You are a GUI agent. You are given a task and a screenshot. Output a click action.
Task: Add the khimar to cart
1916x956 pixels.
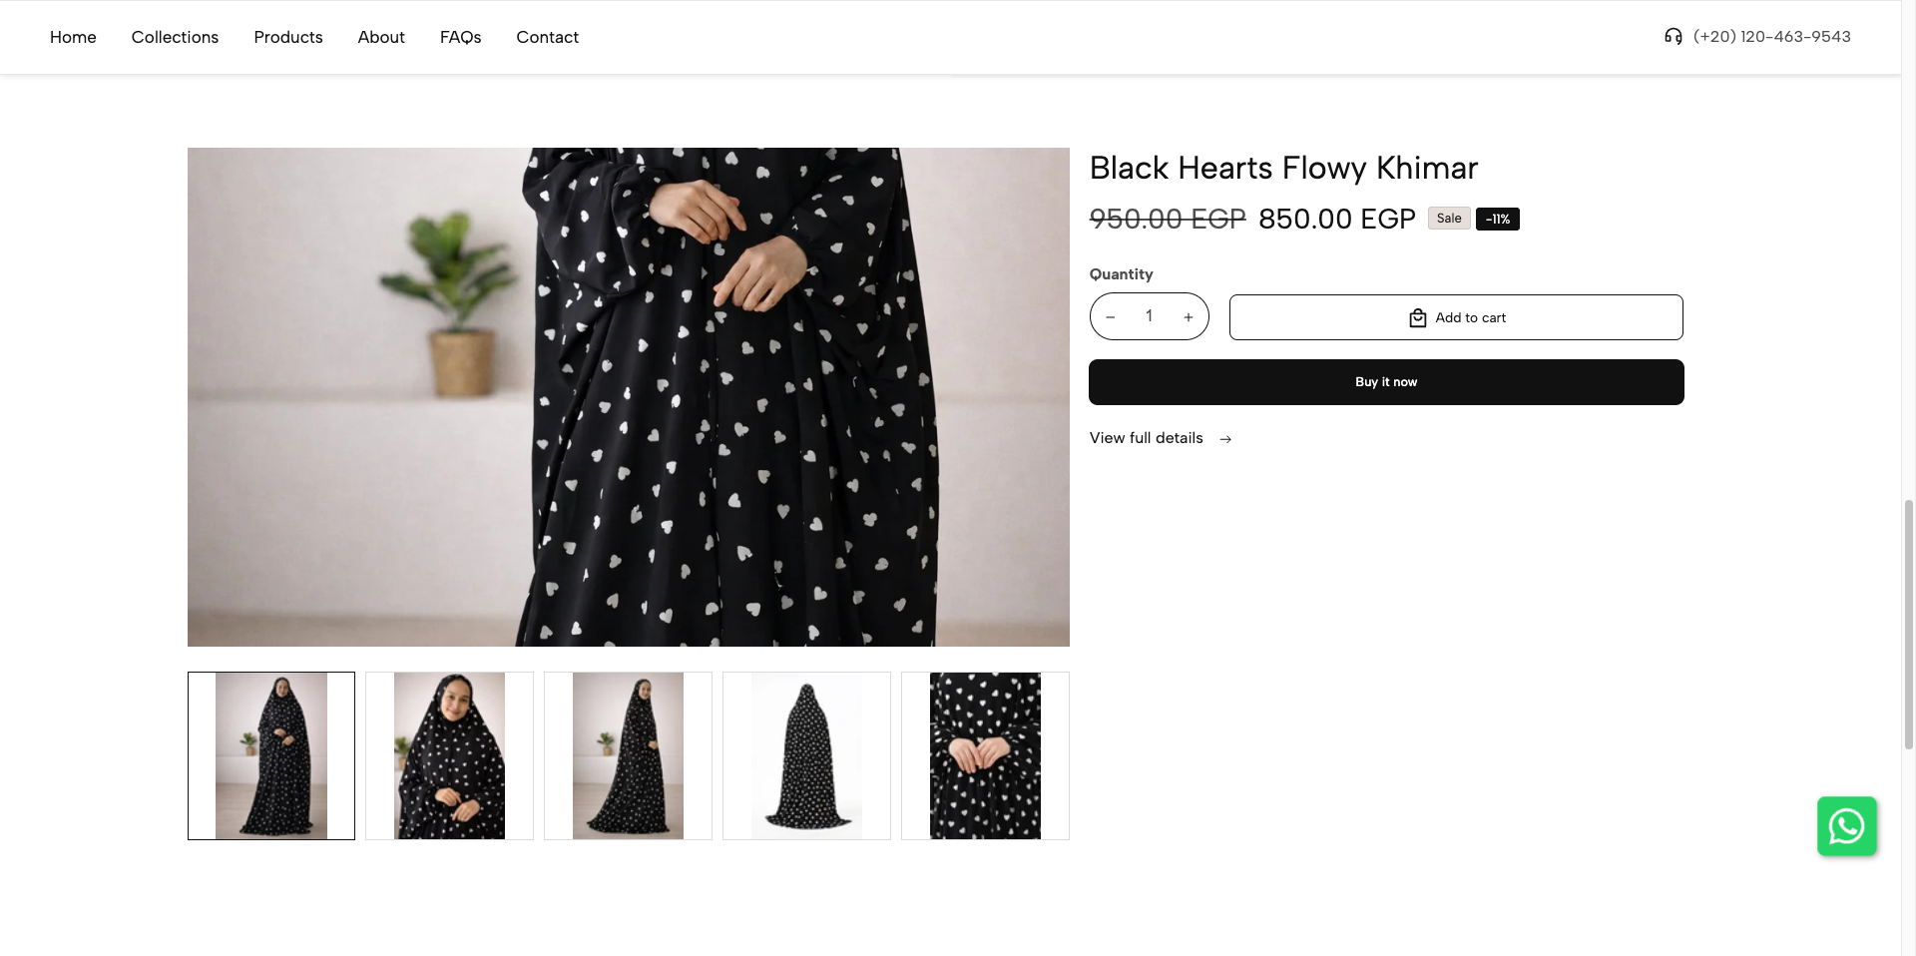(1456, 317)
